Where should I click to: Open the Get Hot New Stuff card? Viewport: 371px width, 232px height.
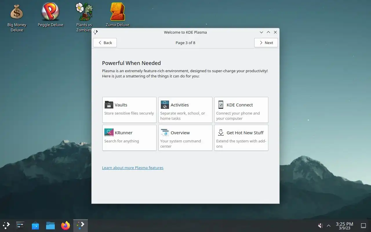click(x=241, y=138)
